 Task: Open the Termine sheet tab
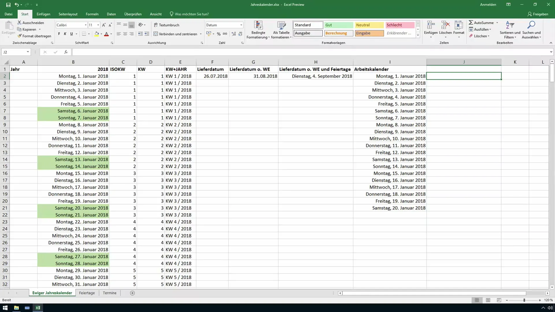110,293
